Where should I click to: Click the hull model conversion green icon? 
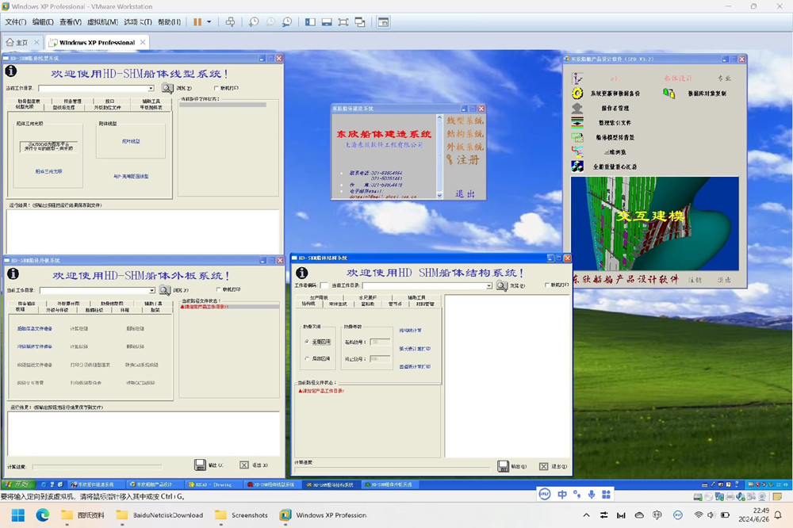[x=577, y=137]
